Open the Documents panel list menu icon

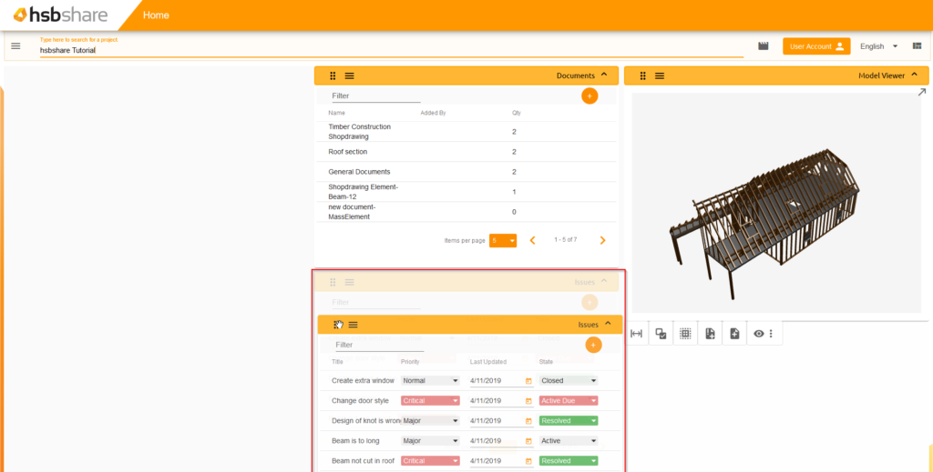point(349,75)
